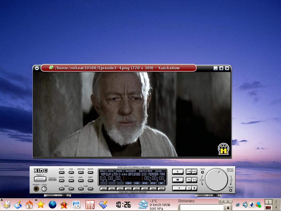This screenshot has width=281, height=211.
Task: Toggle the xine MUTE button
Action: pos(203,173)
